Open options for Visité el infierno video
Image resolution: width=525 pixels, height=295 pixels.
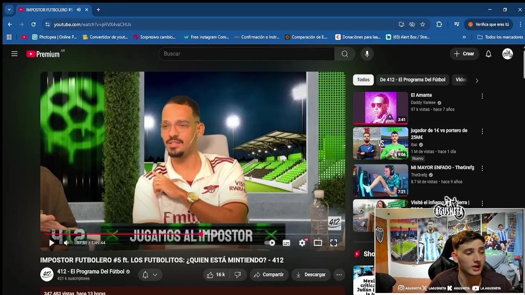click(x=482, y=203)
